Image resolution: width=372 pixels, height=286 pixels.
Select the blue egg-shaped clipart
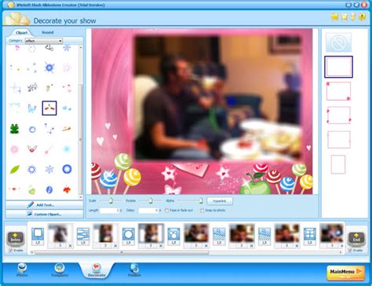tap(49, 189)
